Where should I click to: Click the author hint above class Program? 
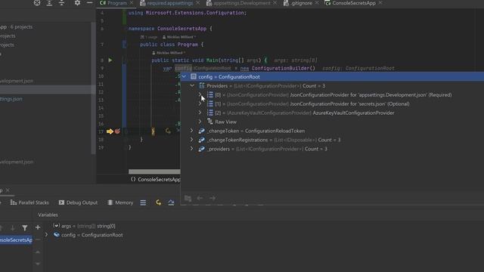[x=179, y=37]
